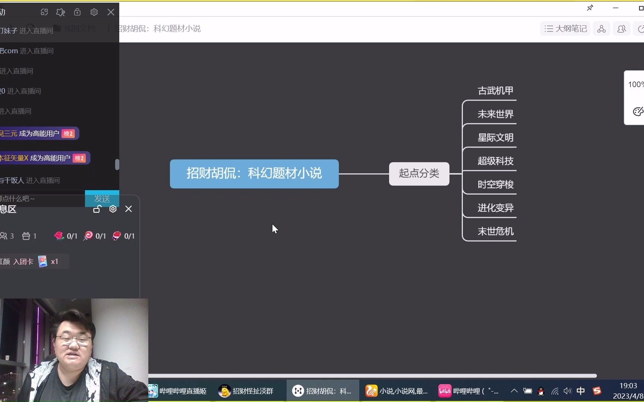Click the 榜2 badge next to 本征矢量X

(x=79, y=158)
